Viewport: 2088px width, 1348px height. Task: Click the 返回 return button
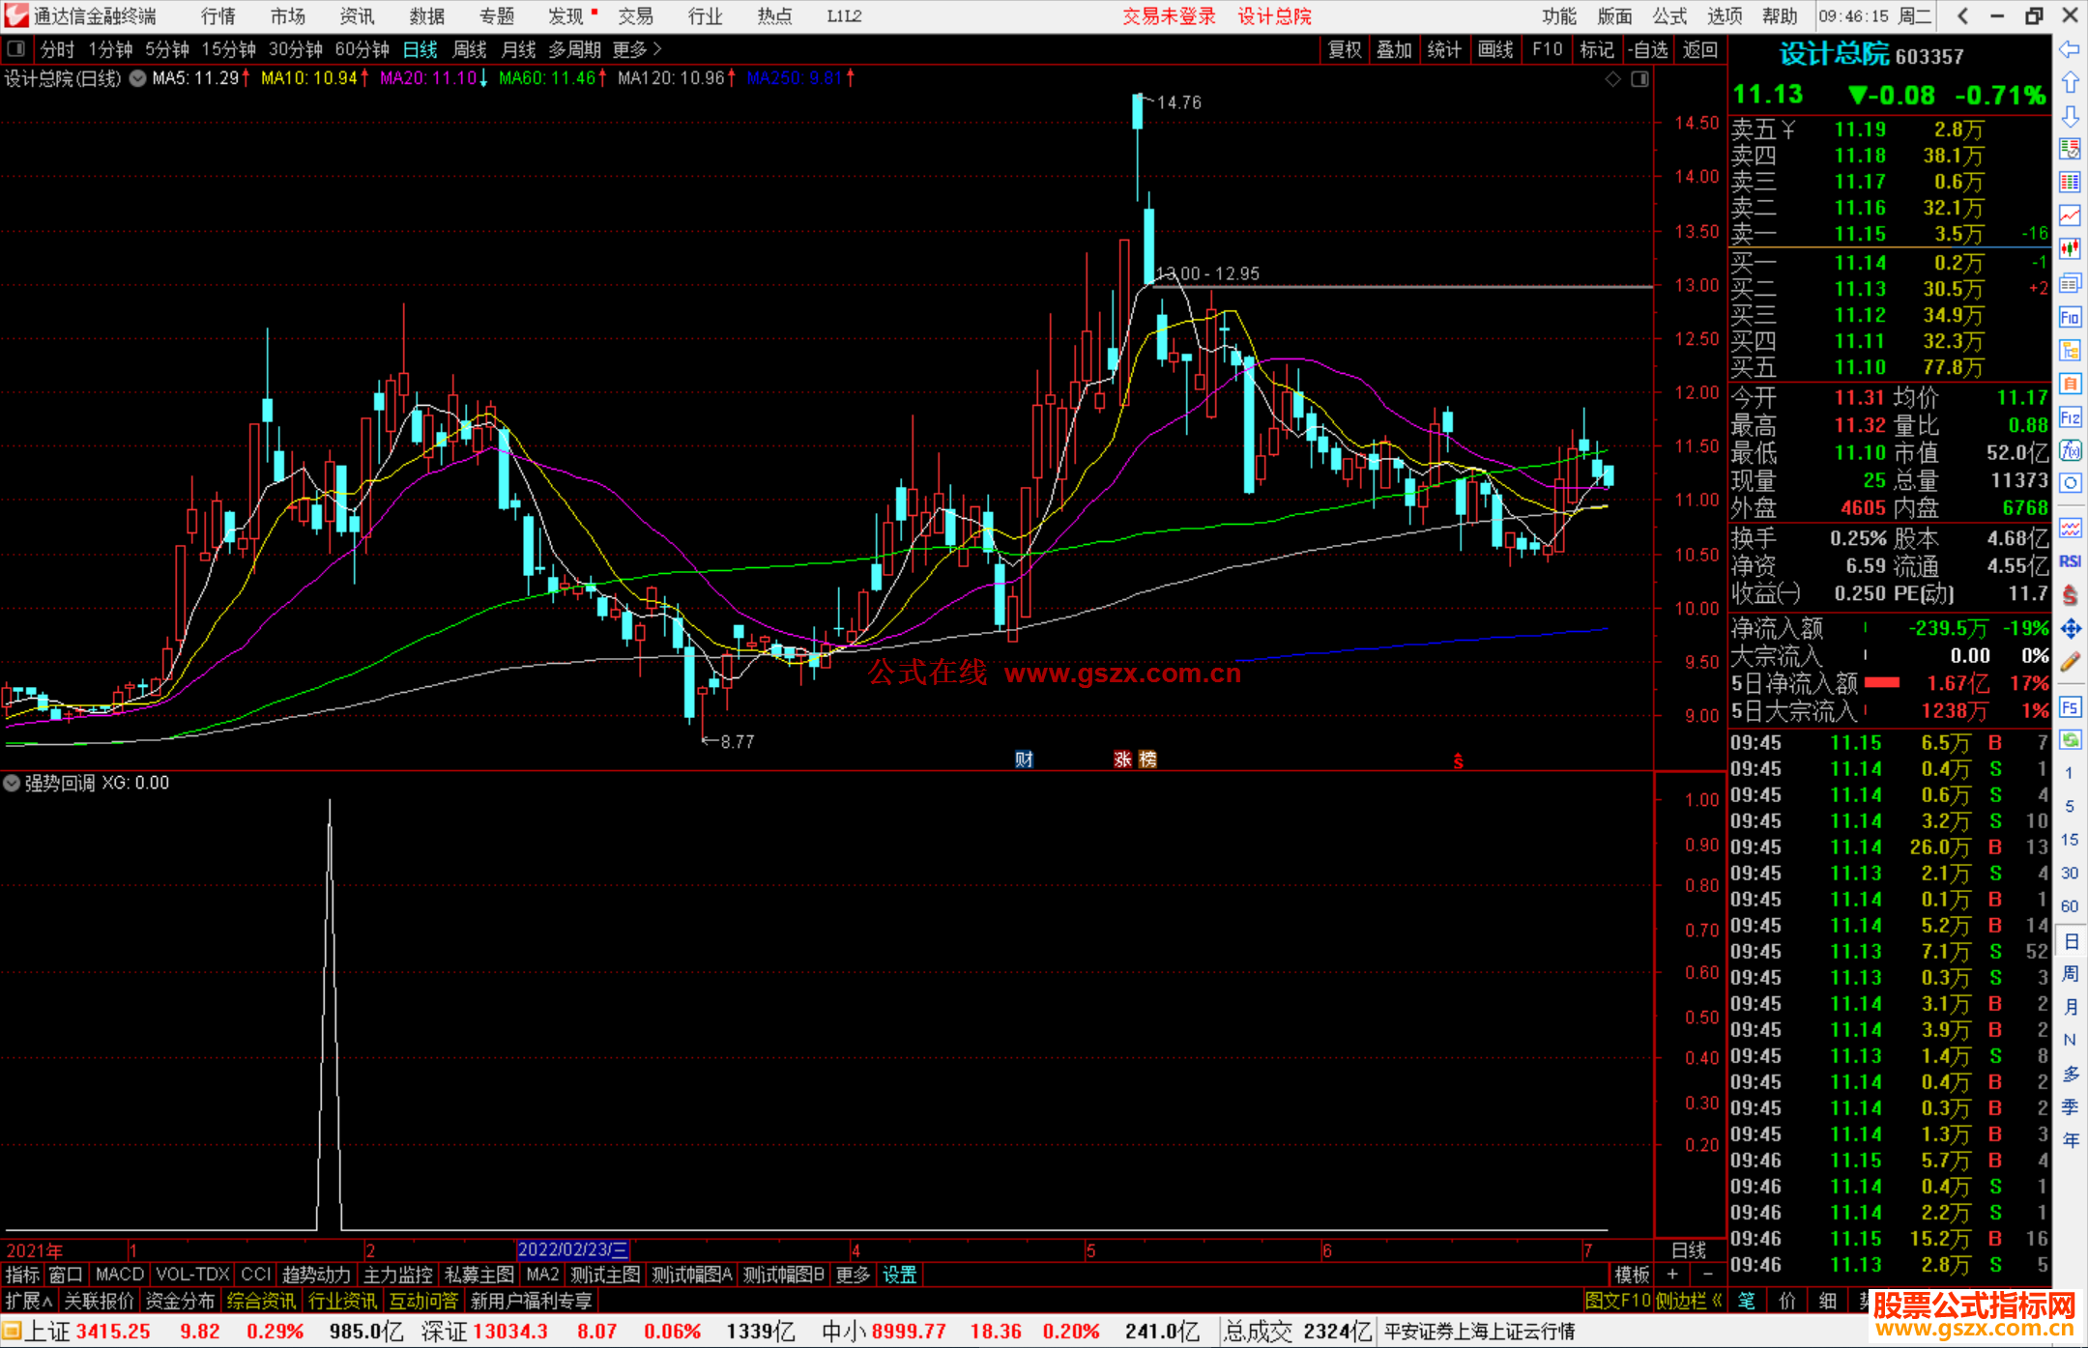coord(1699,49)
